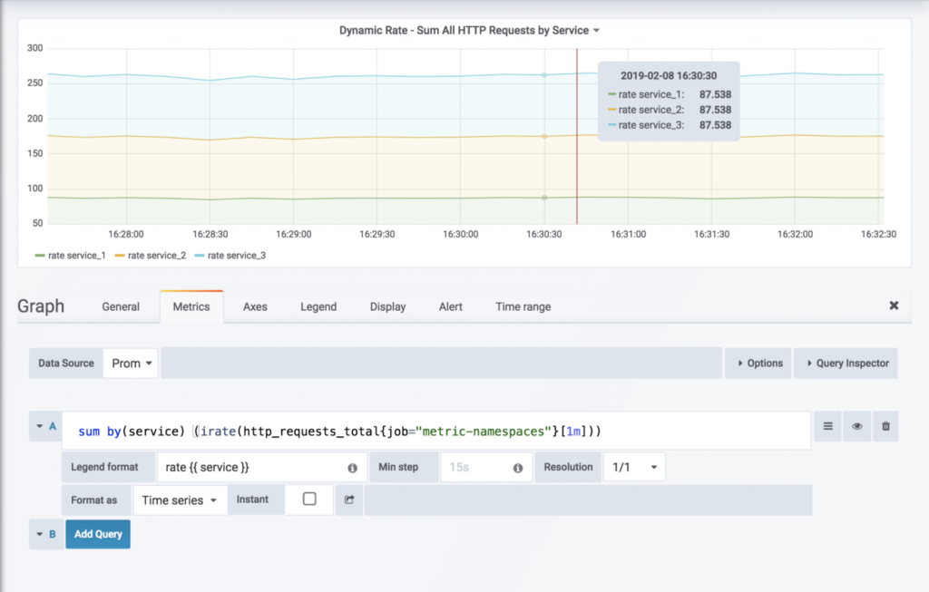Click the Min step info icon

[x=518, y=468]
